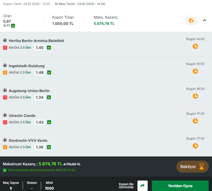The width and height of the screenshot is (212, 191).
Task: Click pending clock icon for Ingolstadt-Duisburg
Action: point(195,71)
